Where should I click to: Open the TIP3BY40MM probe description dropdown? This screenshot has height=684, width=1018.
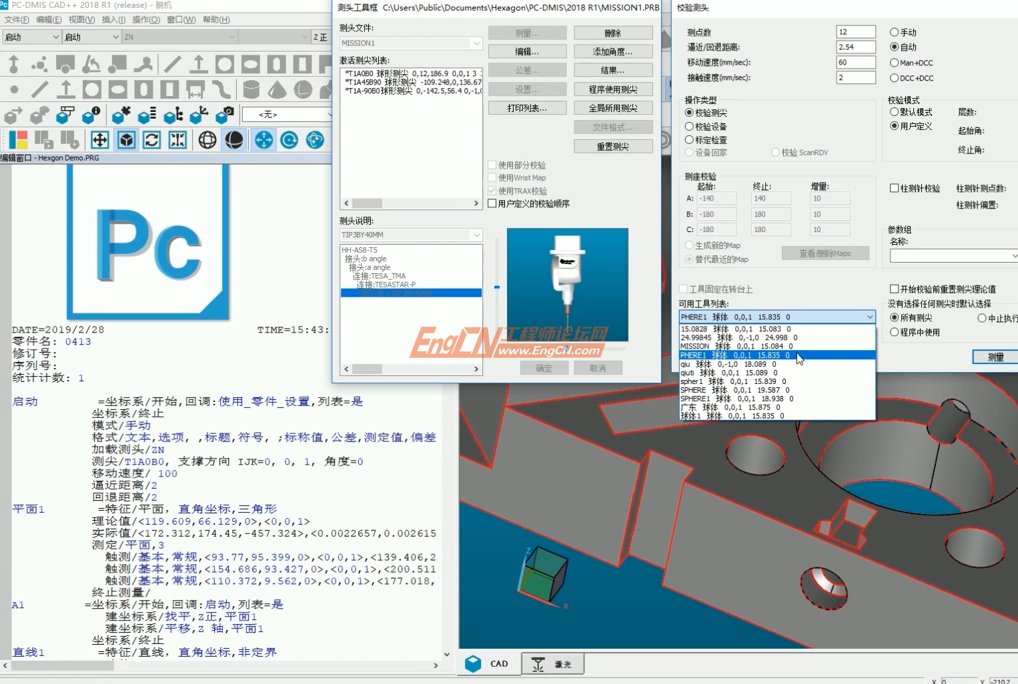475,235
